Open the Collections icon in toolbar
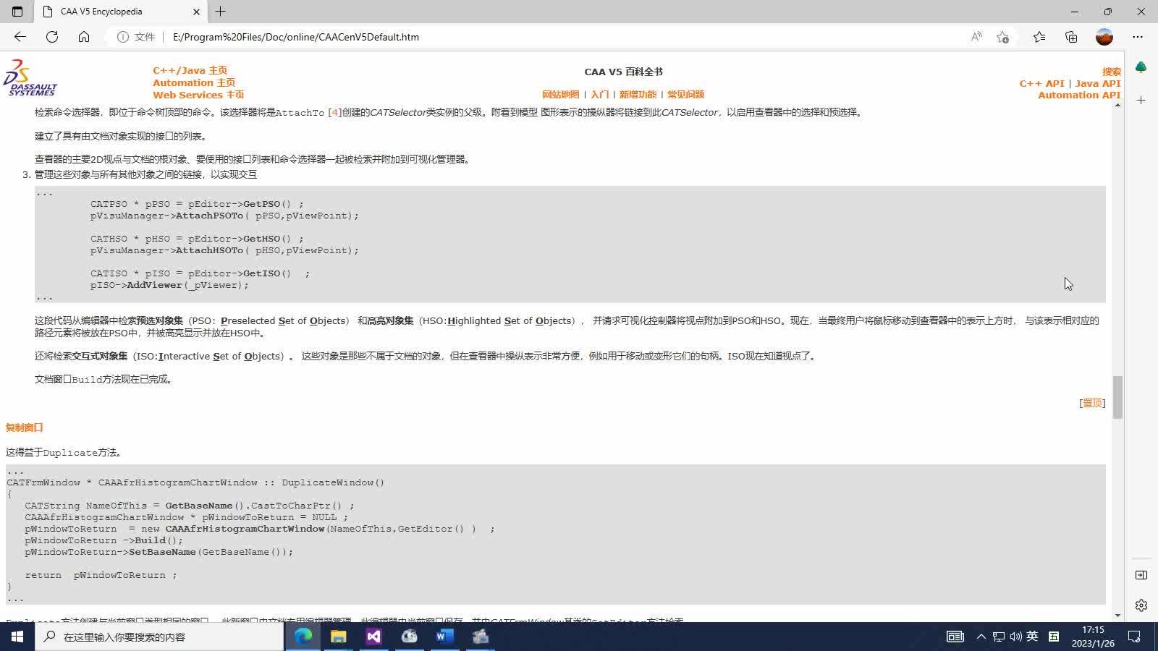The width and height of the screenshot is (1158, 651). pos(1071,37)
